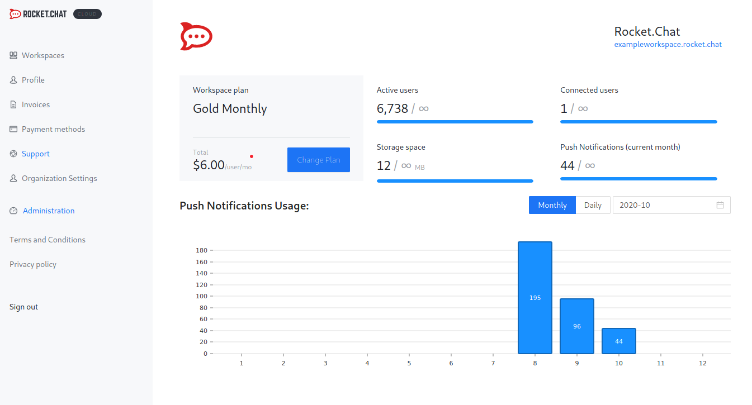
Task: Open exampleworkspace.rocket.chat link
Action: click(x=668, y=44)
